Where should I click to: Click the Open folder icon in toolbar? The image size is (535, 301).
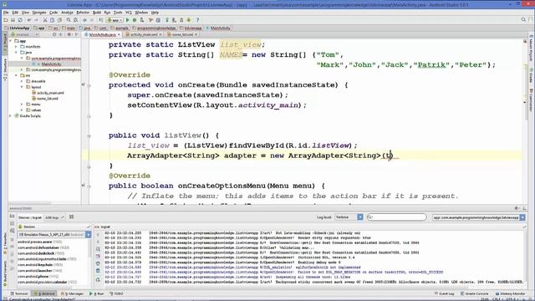tap(6, 20)
